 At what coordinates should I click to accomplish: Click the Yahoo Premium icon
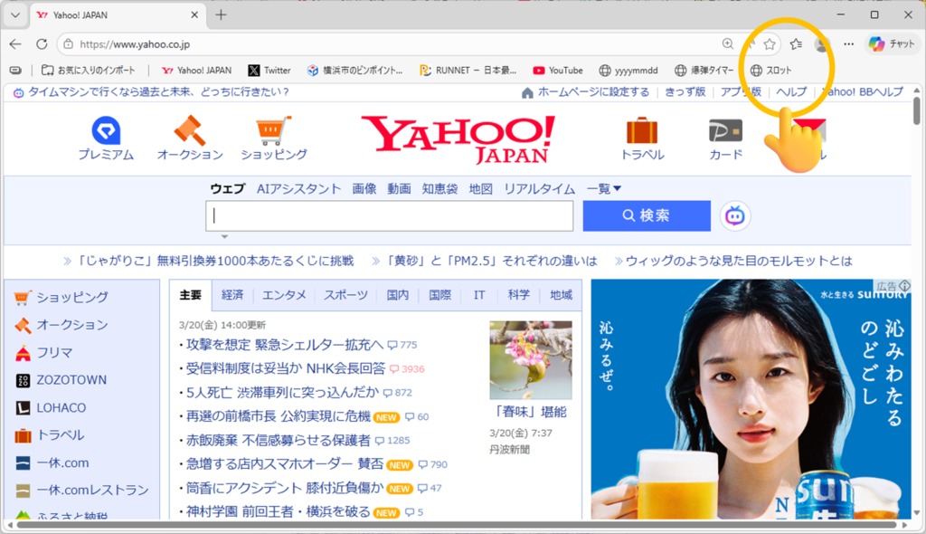click(x=105, y=130)
